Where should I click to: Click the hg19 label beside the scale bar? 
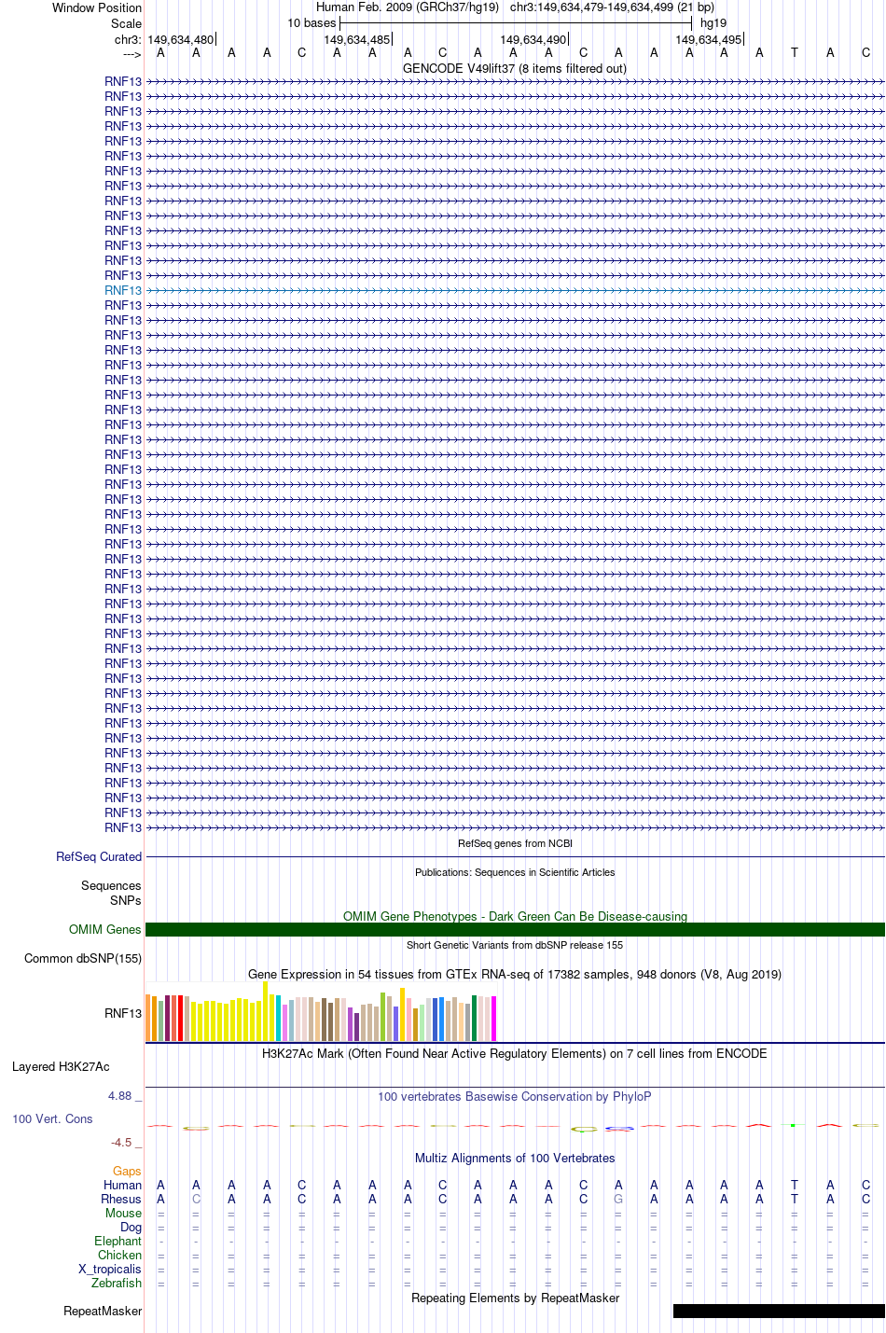tap(713, 23)
